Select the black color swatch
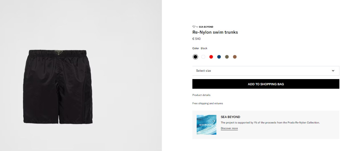This screenshot has width=342, height=151. pos(195,57)
